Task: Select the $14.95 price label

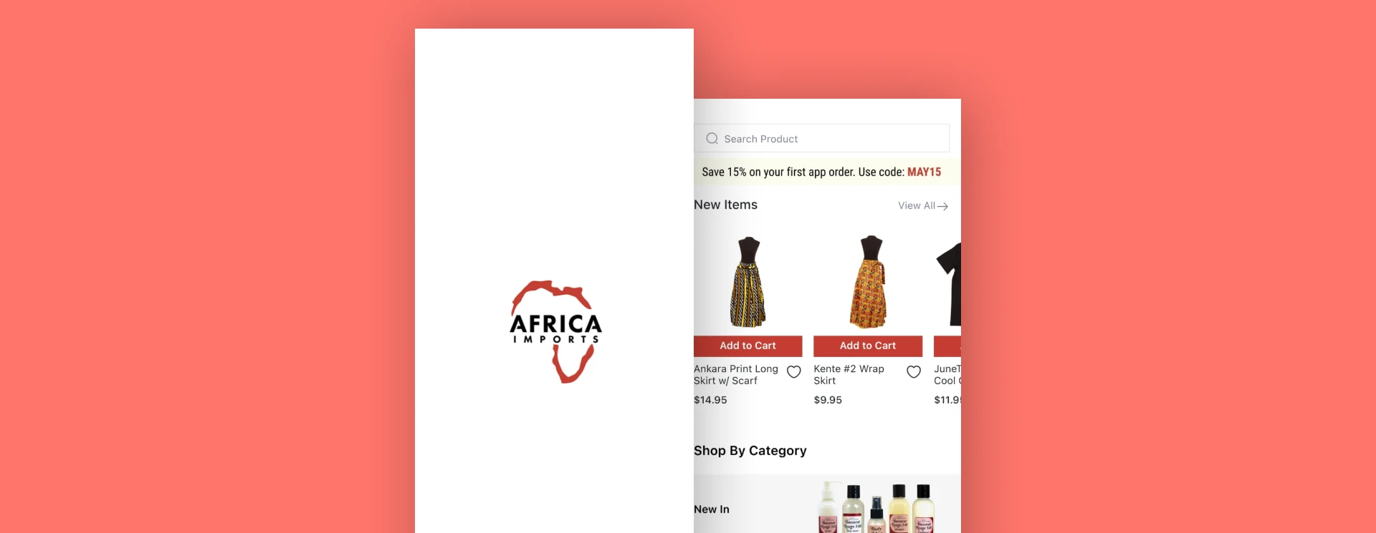Action: click(710, 400)
